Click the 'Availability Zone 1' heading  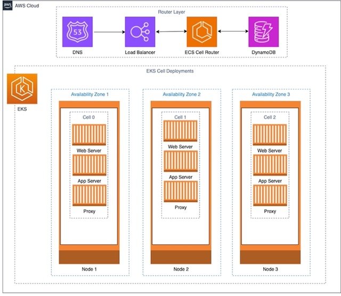pos(90,94)
